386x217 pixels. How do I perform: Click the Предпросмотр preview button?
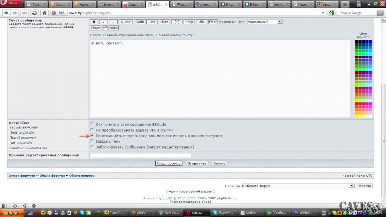point(169,164)
